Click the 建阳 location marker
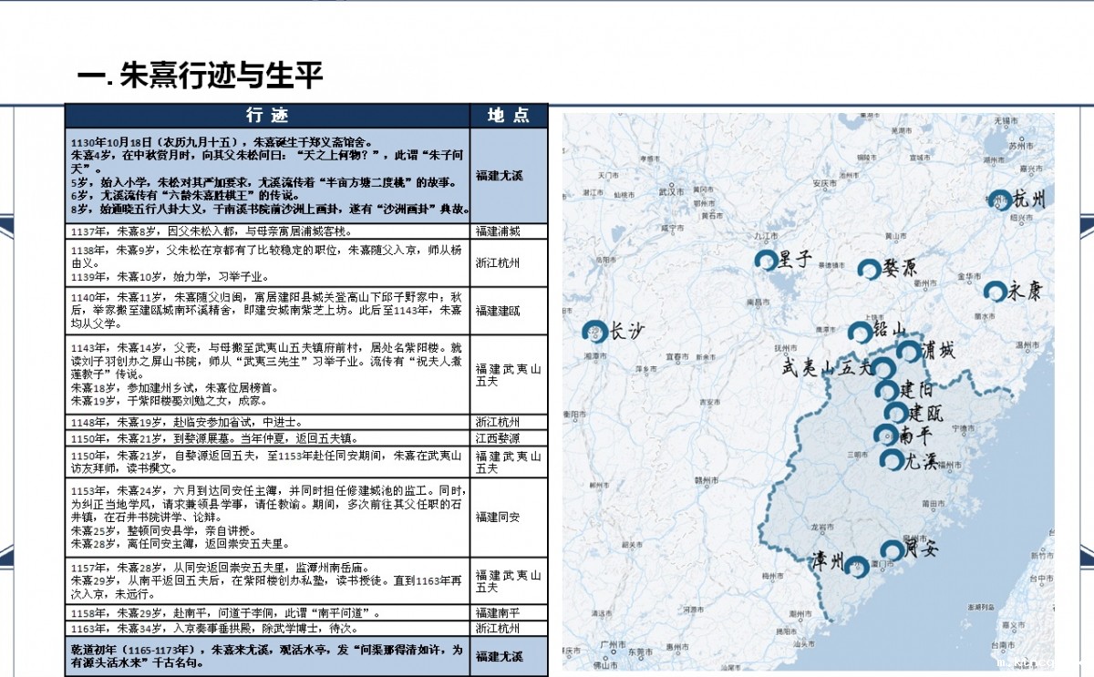 (885, 391)
